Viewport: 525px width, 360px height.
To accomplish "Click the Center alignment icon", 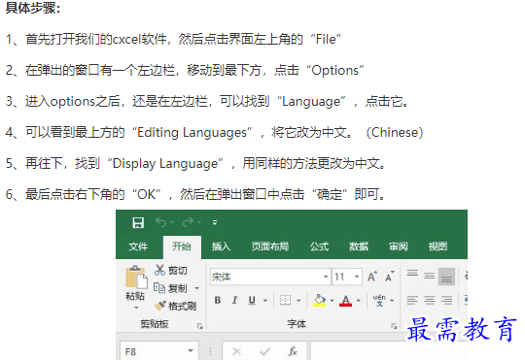I will (x=430, y=300).
